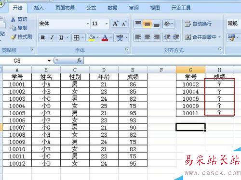Click into the formula bar
This screenshot has height=180, width=241.
coord(162,60)
